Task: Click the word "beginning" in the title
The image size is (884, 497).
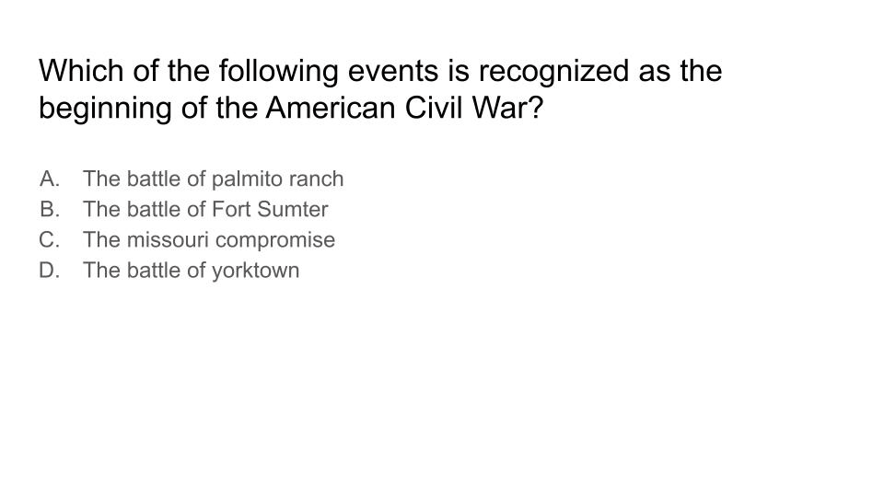Action: point(105,109)
